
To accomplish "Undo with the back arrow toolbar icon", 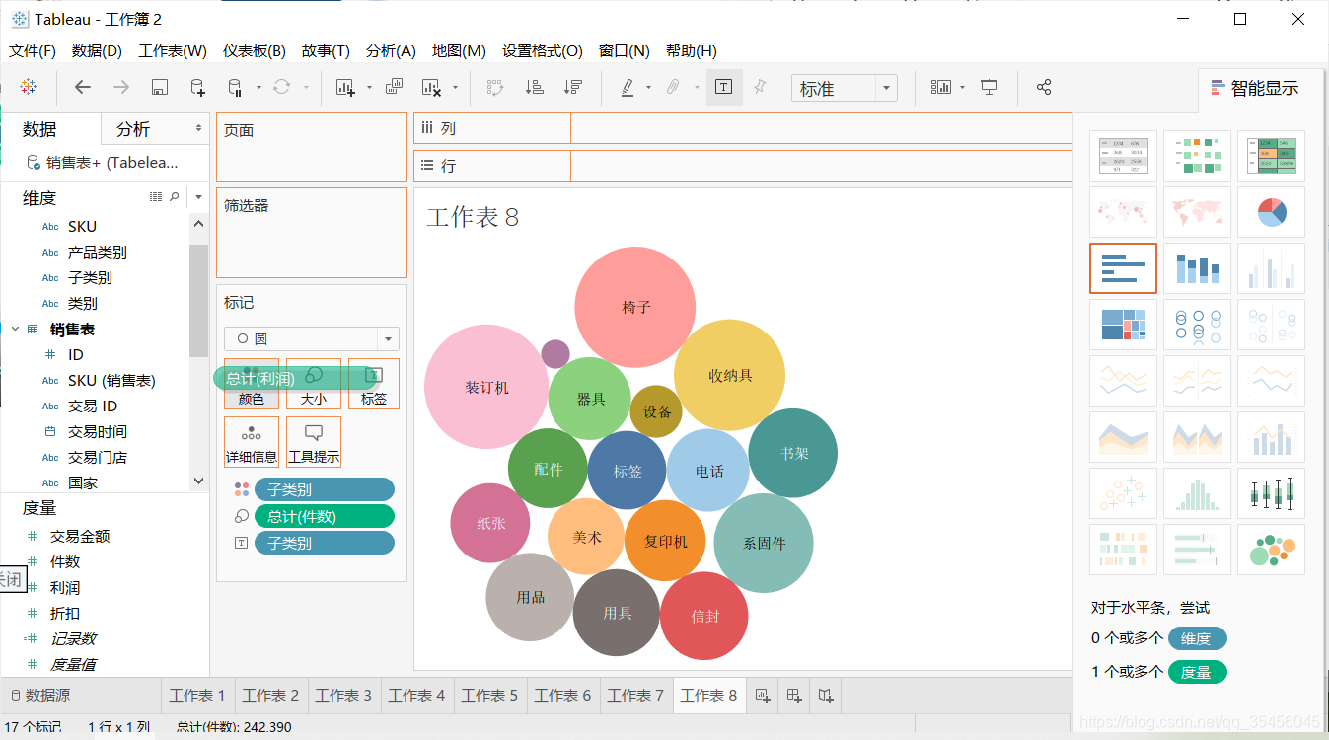I will (83, 88).
